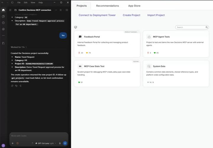Start a new chat with the pencil icon
Viewport: 213px width, 148px height.
[10, 10]
